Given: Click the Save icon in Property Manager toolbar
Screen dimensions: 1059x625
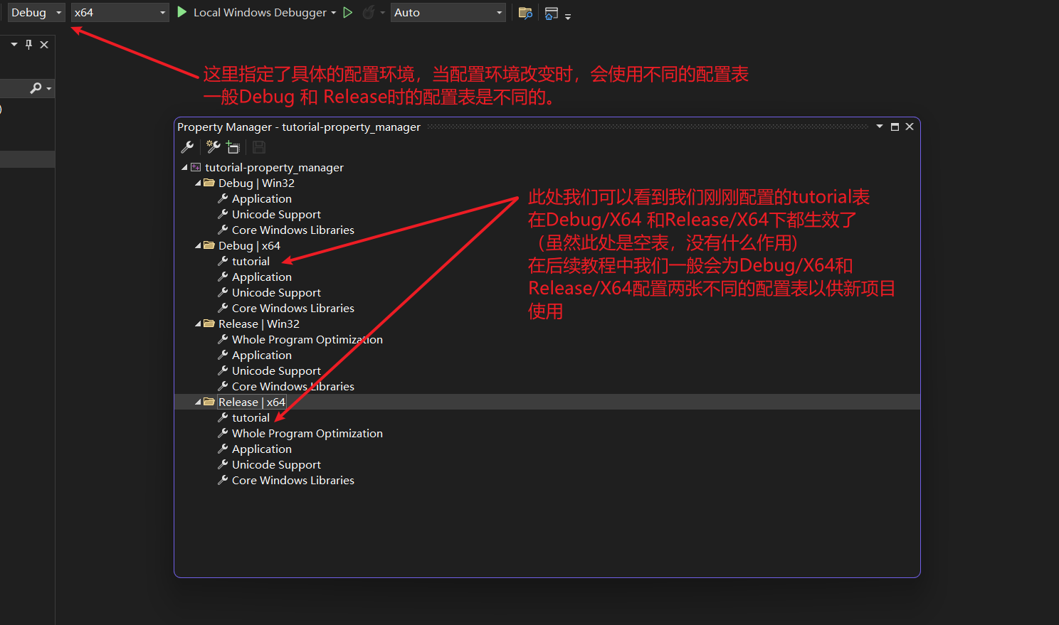Looking at the screenshot, I should [x=259, y=147].
